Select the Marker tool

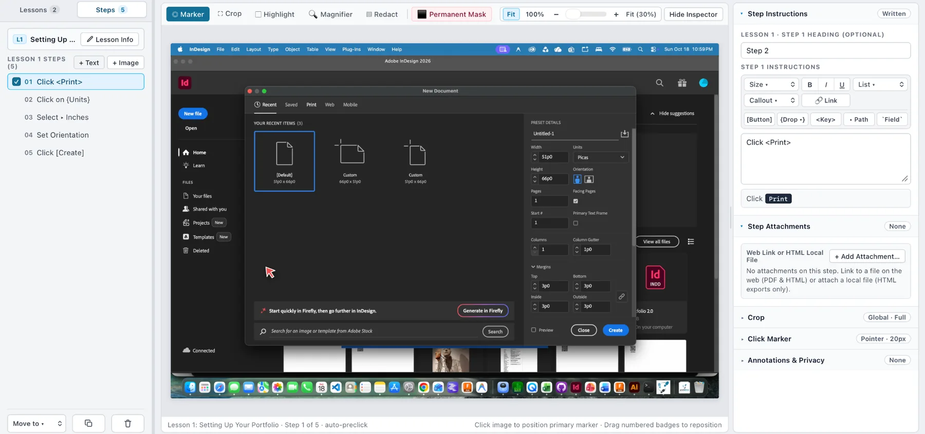[x=188, y=14]
